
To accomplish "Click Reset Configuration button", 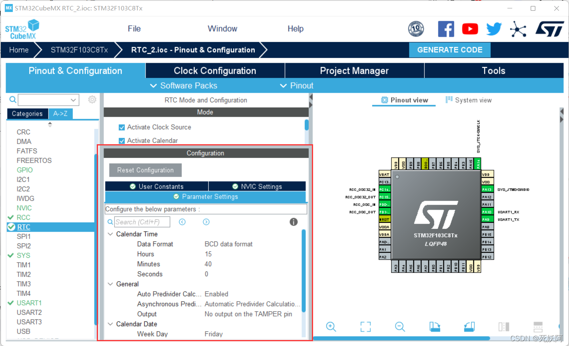I will point(145,170).
